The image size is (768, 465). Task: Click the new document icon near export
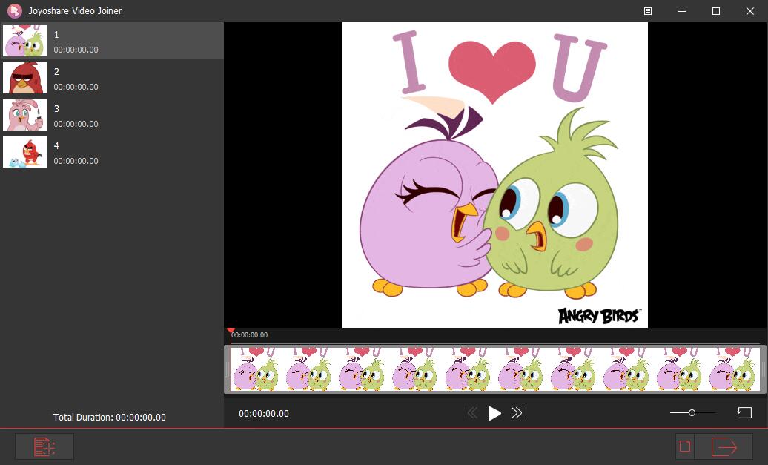tap(683, 446)
